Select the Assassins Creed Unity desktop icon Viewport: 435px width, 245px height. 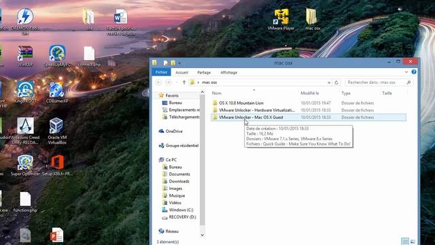(25, 131)
